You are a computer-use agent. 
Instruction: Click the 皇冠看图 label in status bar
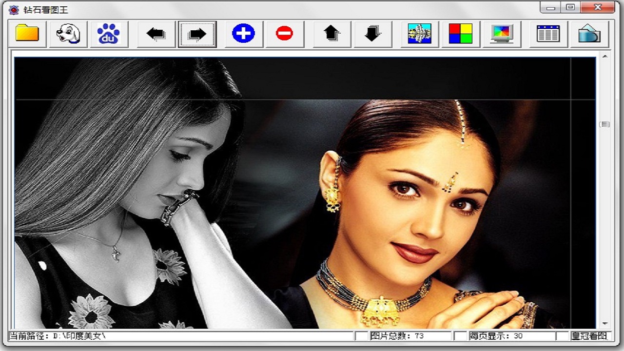click(589, 336)
